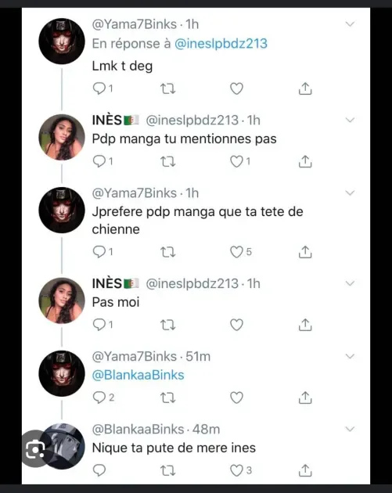The image size is (392, 493).
Task: Open Yama7Binks avatar on first tweet
Action: point(62,41)
